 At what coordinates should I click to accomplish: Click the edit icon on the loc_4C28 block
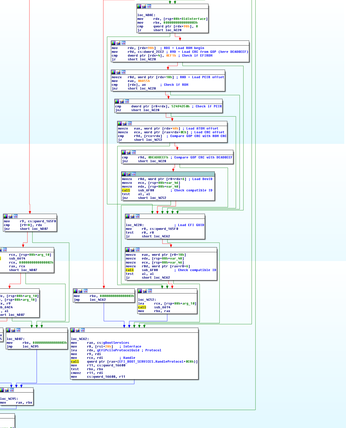133,216
